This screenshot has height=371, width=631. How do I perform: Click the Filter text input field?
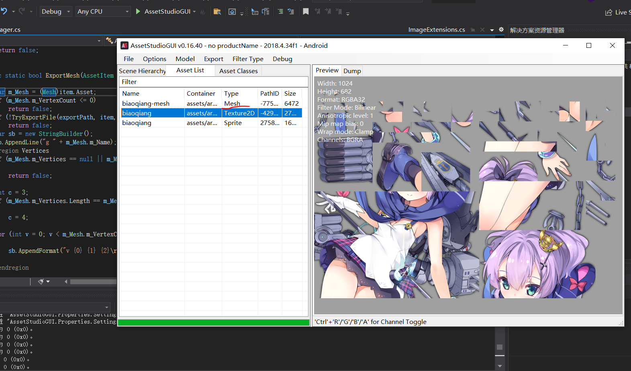coord(214,82)
